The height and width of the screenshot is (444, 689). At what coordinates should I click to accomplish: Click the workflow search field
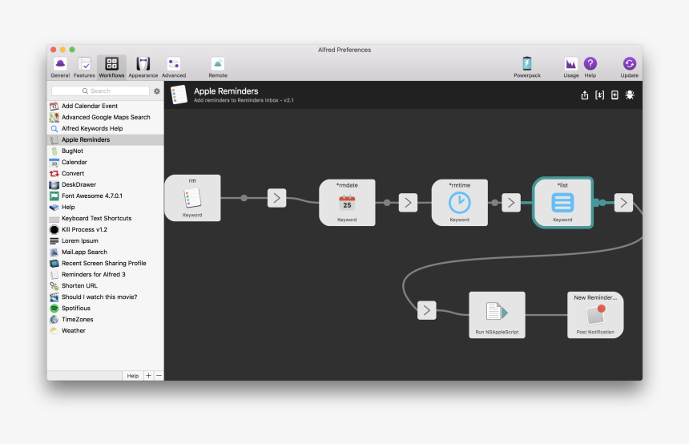coord(100,91)
